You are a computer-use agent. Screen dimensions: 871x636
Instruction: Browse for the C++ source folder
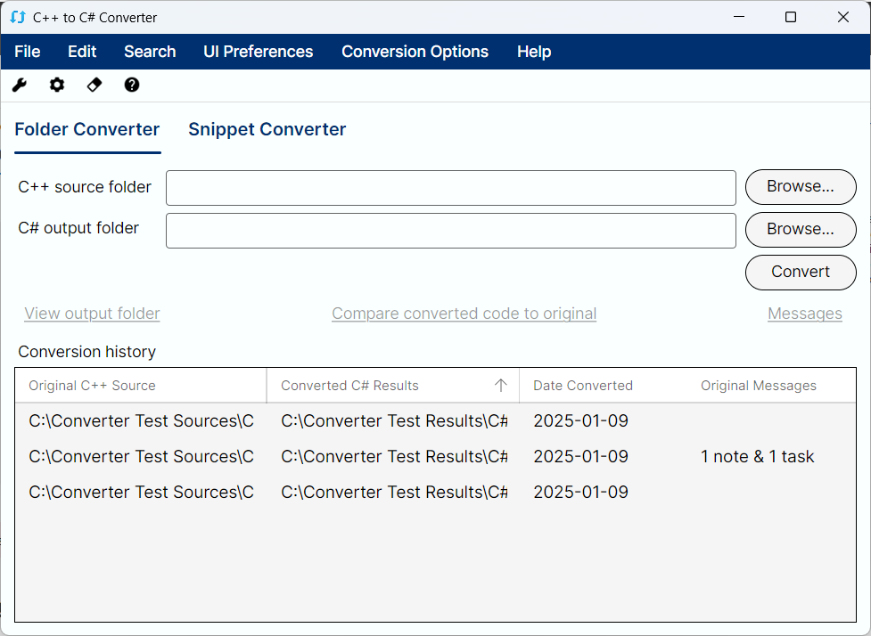800,187
